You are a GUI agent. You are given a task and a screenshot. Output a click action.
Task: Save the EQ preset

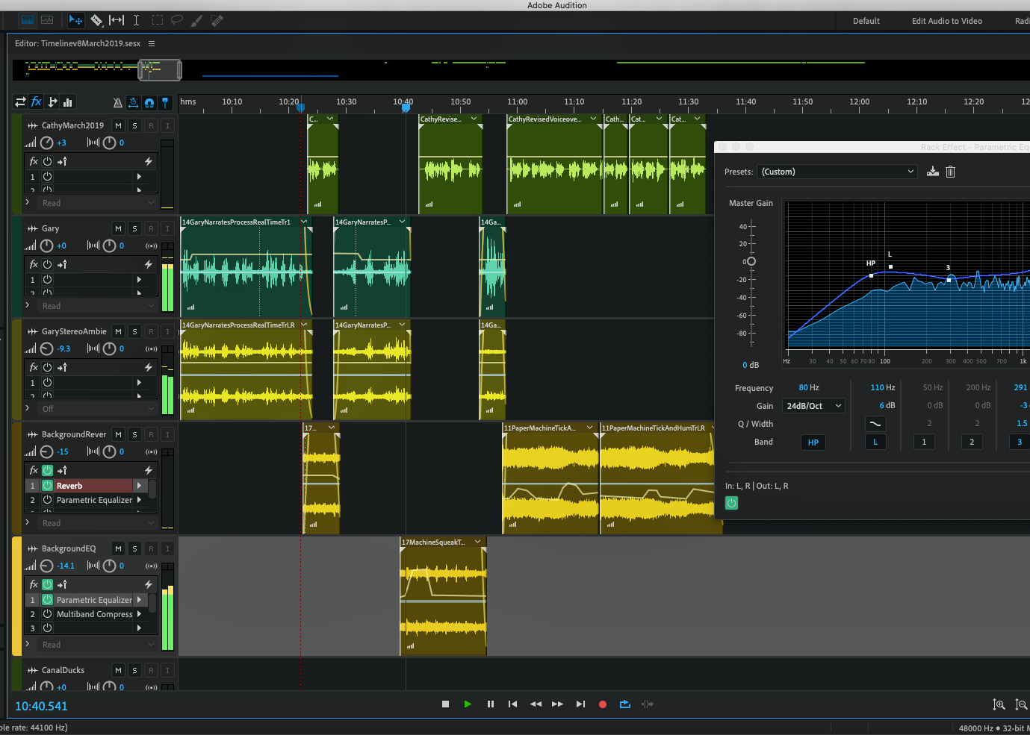(933, 172)
